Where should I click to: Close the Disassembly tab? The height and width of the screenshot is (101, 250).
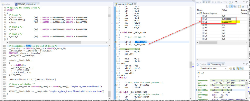click(223, 64)
